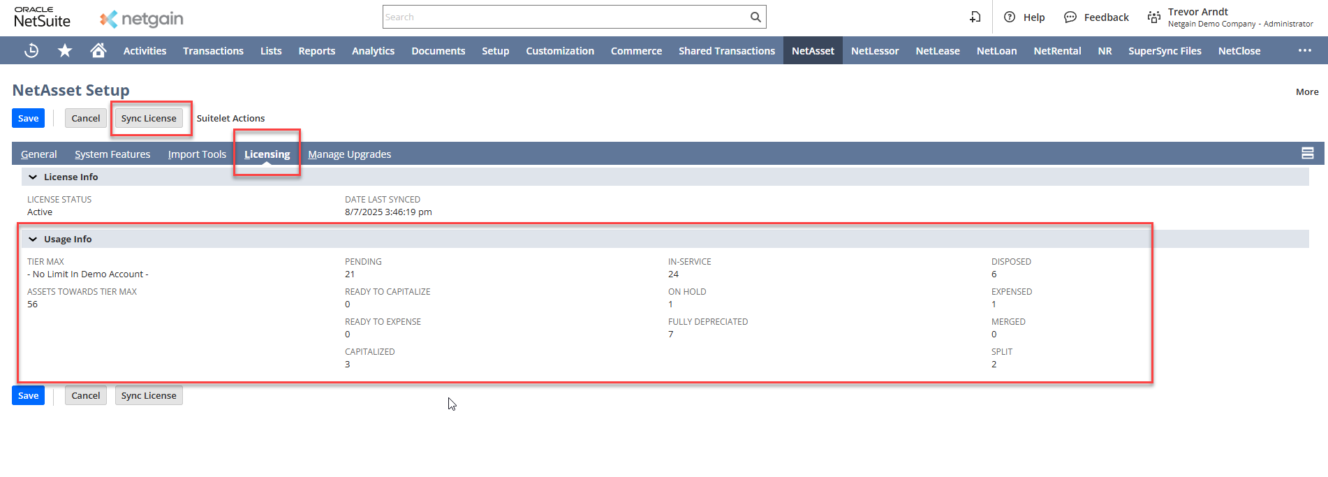Open the NetRental menu
Viewport: 1328px width, 477px height.
(x=1057, y=50)
